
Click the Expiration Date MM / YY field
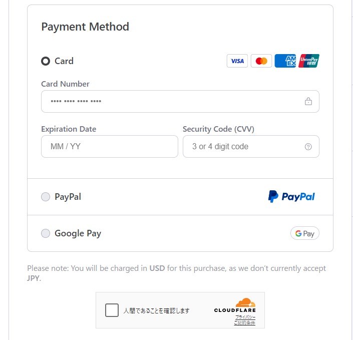pos(109,147)
